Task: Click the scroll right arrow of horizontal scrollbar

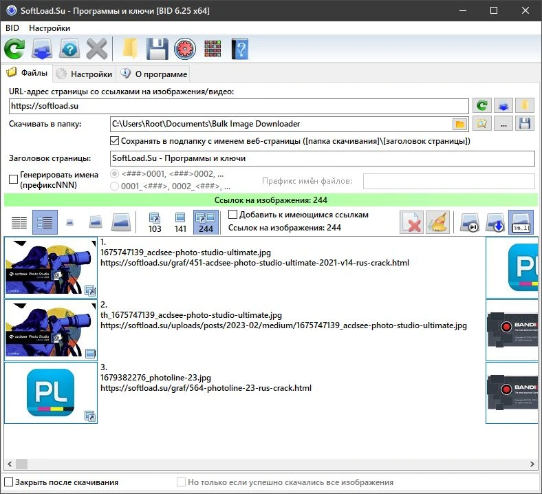Action: pyautogui.click(x=532, y=464)
